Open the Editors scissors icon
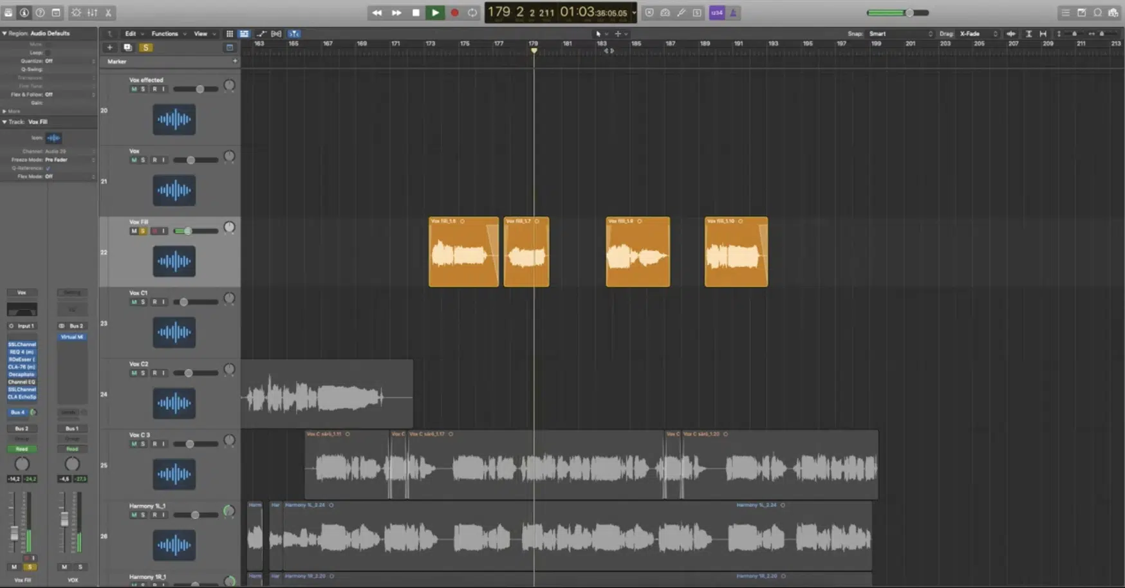 click(x=108, y=12)
